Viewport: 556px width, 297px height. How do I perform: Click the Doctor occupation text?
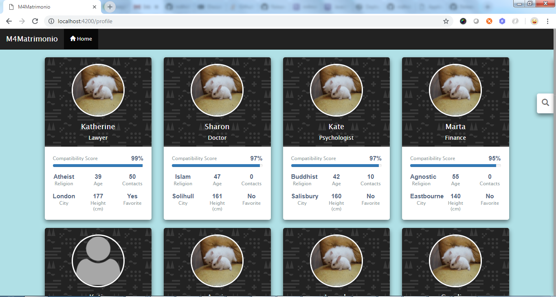pyautogui.click(x=217, y=138)
